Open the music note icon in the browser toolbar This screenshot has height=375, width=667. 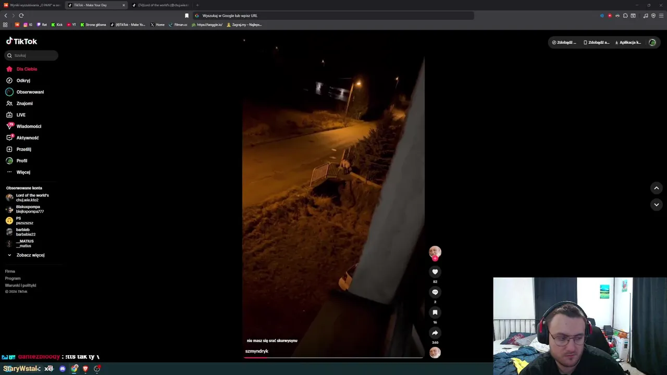pos(646,16)
